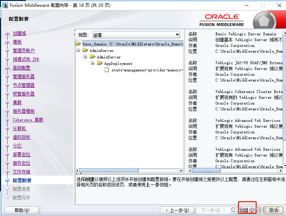Click the step marker beside 高级配置
Image resolution: width=286 pixels, height=216 pixels.
(7, 68)
